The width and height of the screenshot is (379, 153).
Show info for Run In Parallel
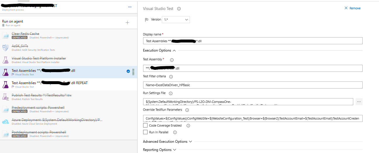coord(175,132)
